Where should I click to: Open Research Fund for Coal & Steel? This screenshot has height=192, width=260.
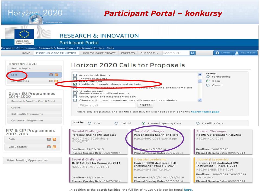tap(34, 101)
